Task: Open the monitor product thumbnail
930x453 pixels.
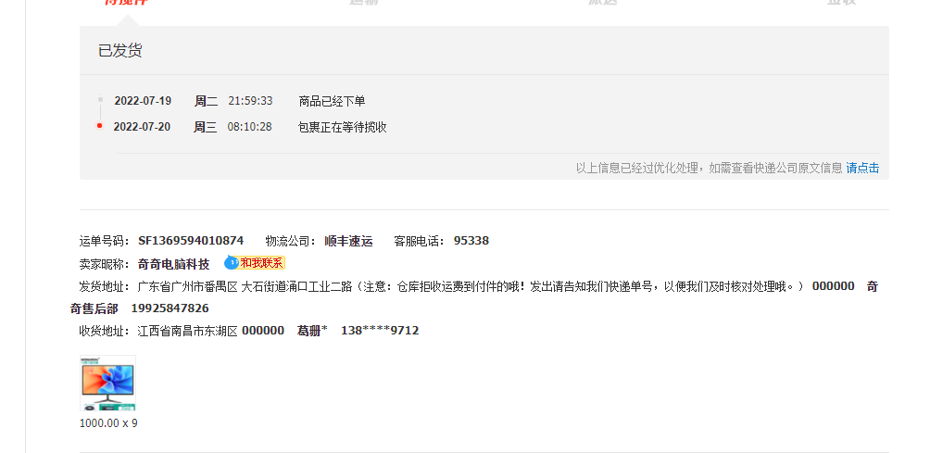Action: (x=108, y=383)
